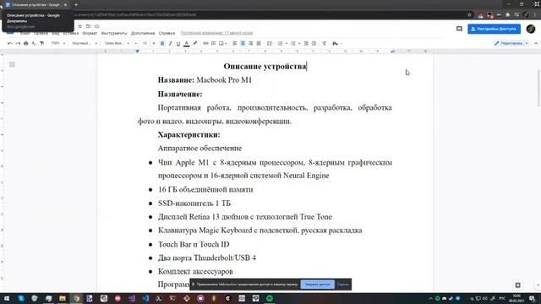Select the Paint format tool
This screenshot has height=304, width=541.
pyautogui.click(x=41, y=43)
